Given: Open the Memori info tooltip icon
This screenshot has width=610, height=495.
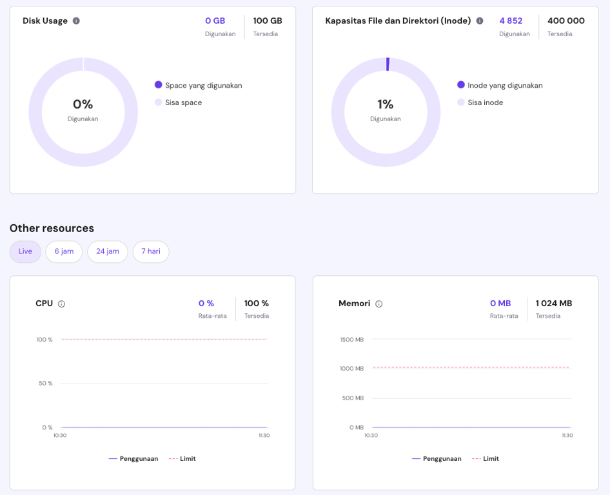Looking at the screenshot, I should pyautogui.click(x=378, y=304).
